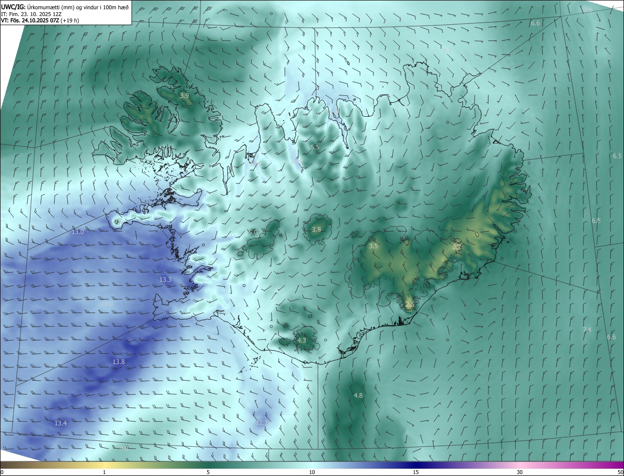Select the 1 tick label on the colour scale
The image size is (624, 476).
pos(104,472)
